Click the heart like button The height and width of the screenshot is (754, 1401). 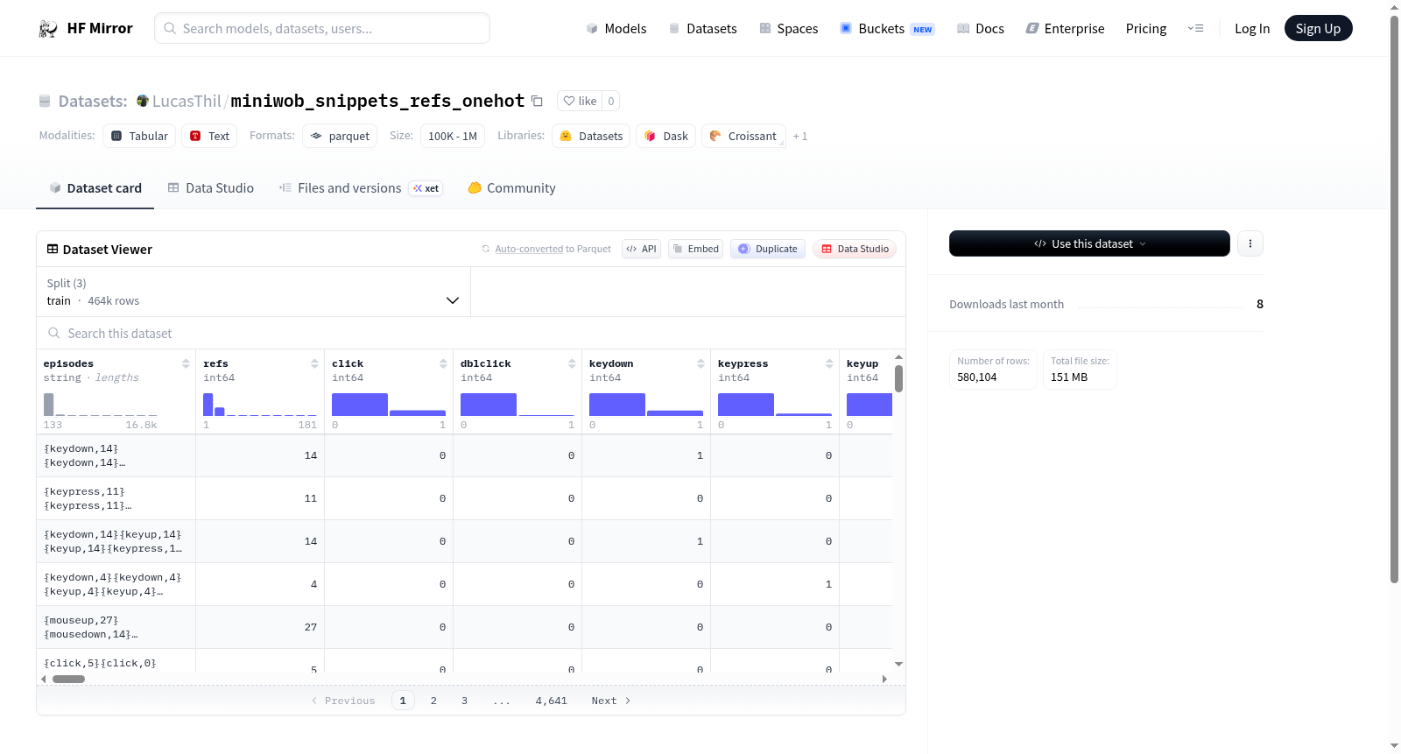click(580, 102)
